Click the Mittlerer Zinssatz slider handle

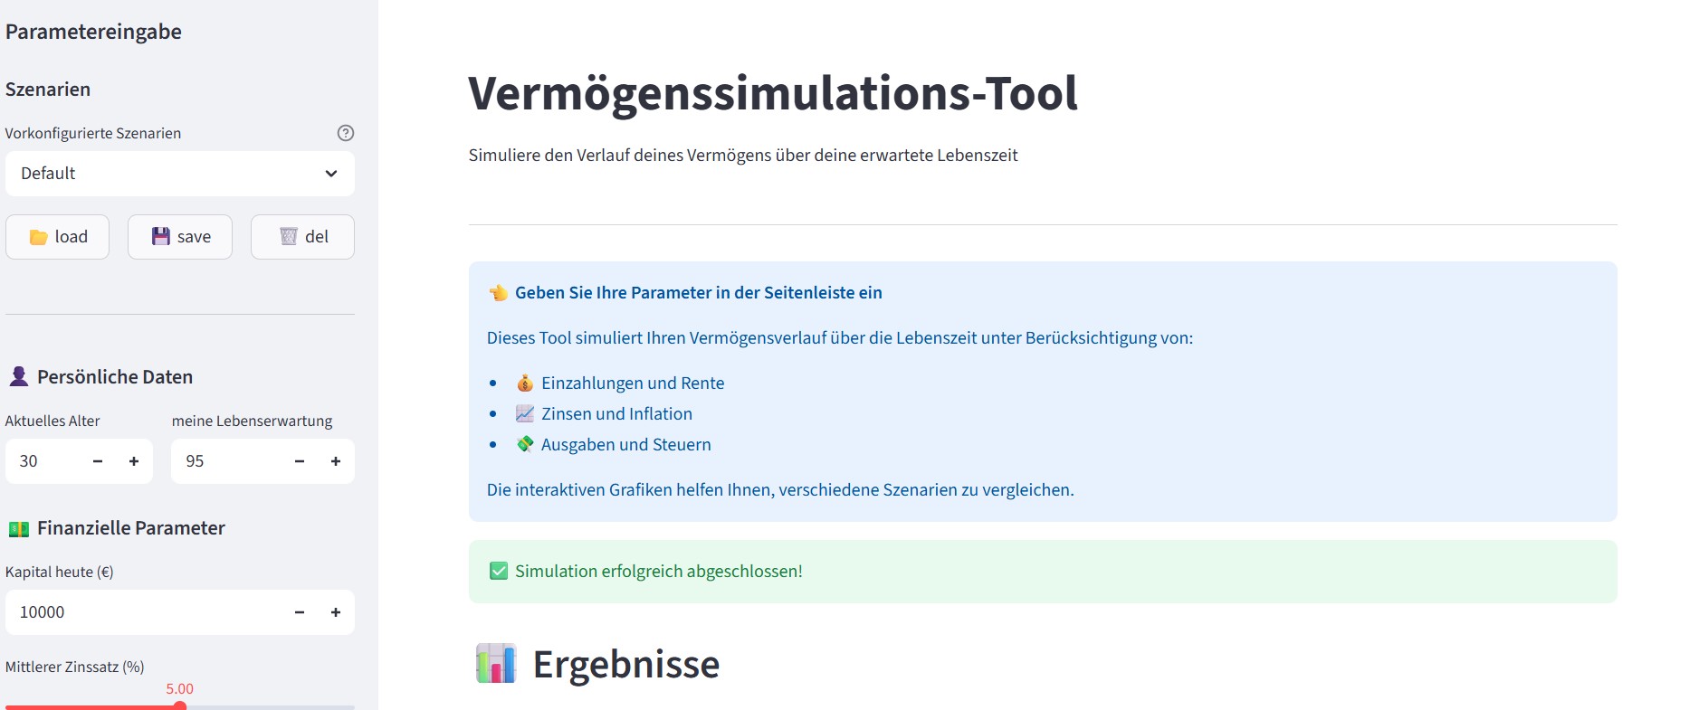pos(180,706)
